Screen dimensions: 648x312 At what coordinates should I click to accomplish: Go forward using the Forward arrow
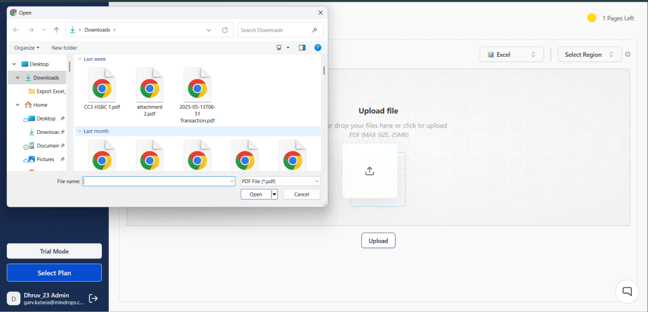tap(30, 30)
